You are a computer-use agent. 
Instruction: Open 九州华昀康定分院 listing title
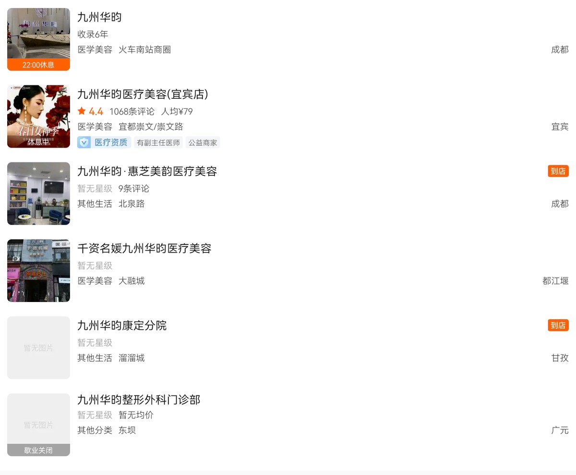122,326
